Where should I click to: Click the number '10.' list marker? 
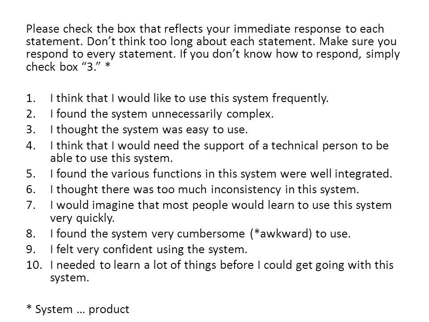(x=34, y=265)
